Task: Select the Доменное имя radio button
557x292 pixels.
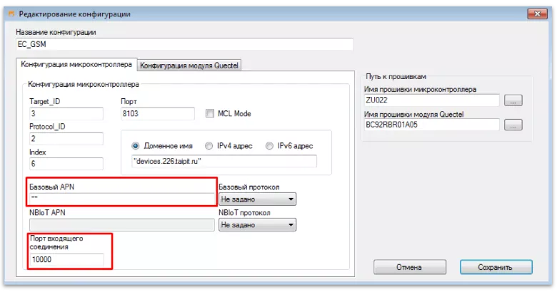Action: point(136,146)
